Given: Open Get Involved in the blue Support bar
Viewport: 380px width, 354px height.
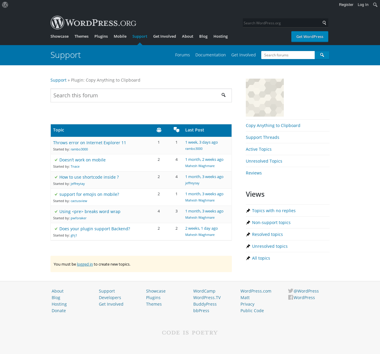Looking at the screenshot, I should 243,55.
